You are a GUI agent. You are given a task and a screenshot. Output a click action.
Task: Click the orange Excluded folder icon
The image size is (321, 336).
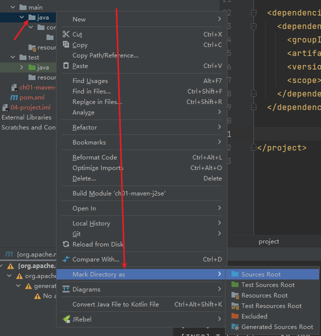[x=235, y=316]
